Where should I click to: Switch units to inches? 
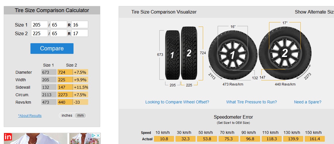[67, 115]
